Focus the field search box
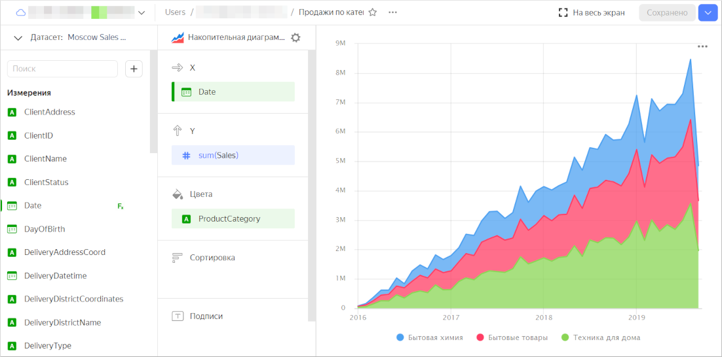The height and width of the screenshot is (357, 722). click(62, 69)
